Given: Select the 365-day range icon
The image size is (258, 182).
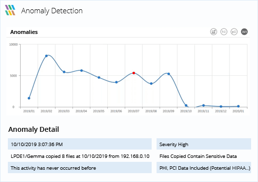Looking at the screenshot, I should pos(244,32).
